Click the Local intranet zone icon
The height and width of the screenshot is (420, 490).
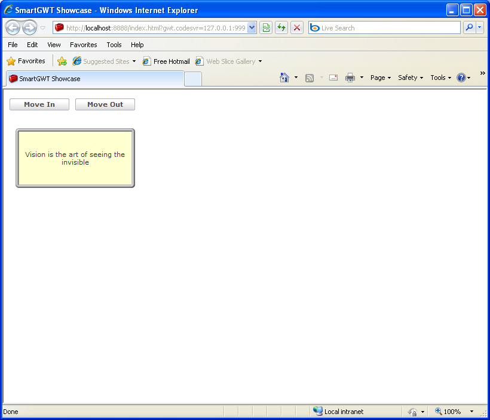[318, 411]
